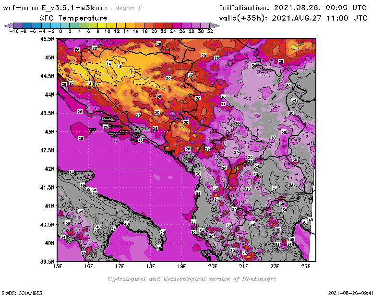Click the 40N latitude label
This screenshot has width=384, height=296.
point(49,243)
